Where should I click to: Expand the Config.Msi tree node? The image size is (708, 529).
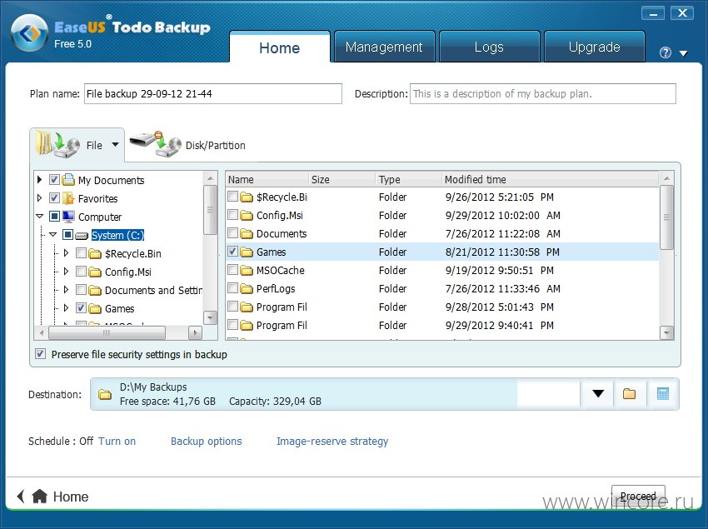pos(67,272)
